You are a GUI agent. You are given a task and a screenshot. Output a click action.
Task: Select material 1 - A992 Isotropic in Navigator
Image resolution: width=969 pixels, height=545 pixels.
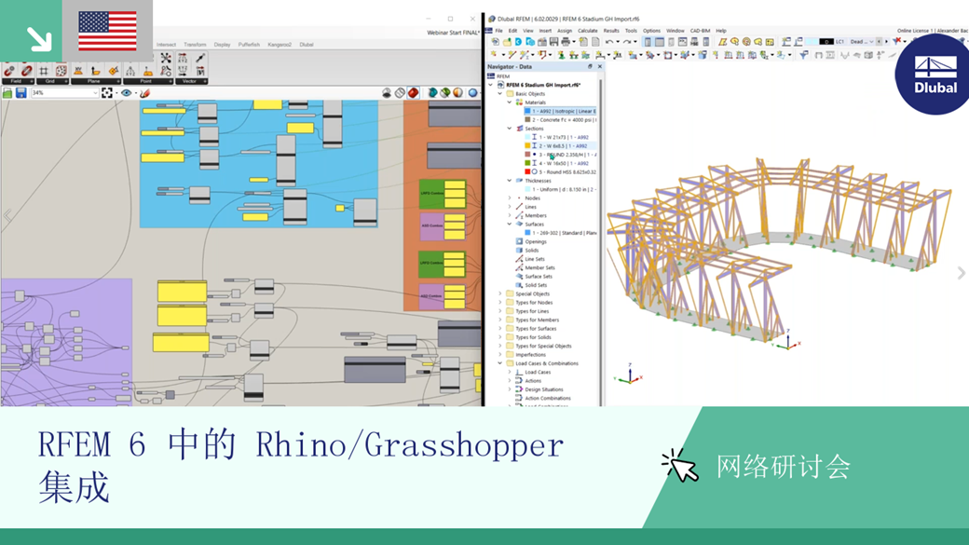coord(560,111)
